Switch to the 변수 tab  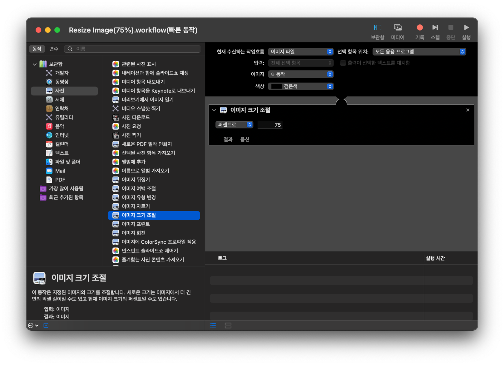[x=54, y=49]
